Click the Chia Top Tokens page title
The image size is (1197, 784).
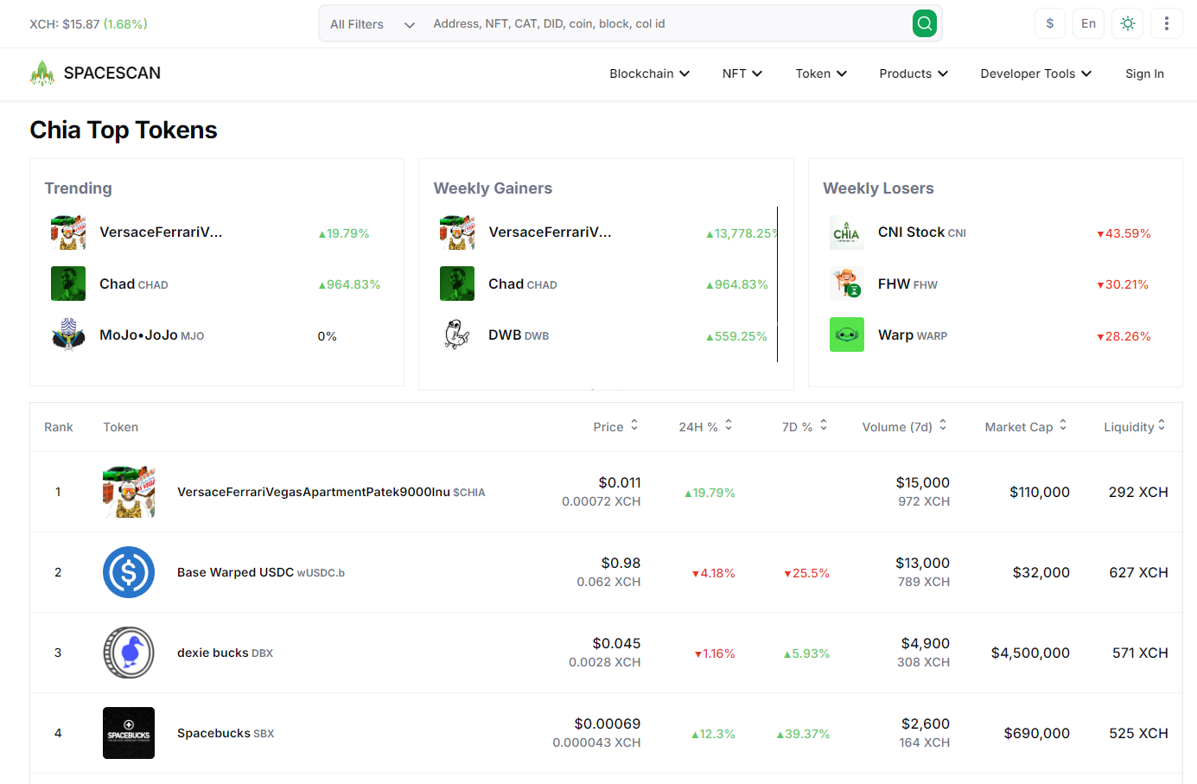[124, 130]
